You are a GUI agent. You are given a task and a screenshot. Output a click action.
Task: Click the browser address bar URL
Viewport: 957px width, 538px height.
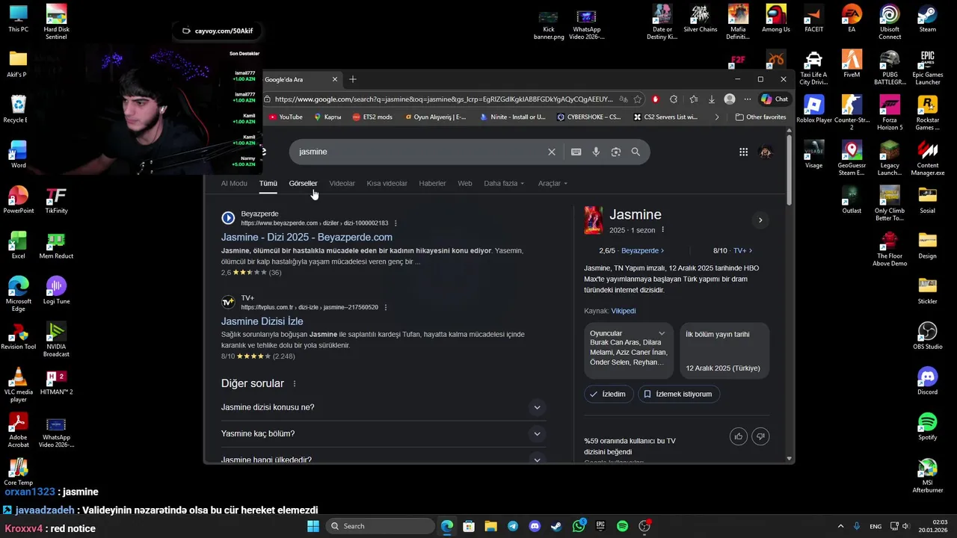[x=443, y=99]
